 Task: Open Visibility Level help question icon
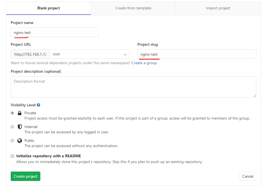click(38, 105)
